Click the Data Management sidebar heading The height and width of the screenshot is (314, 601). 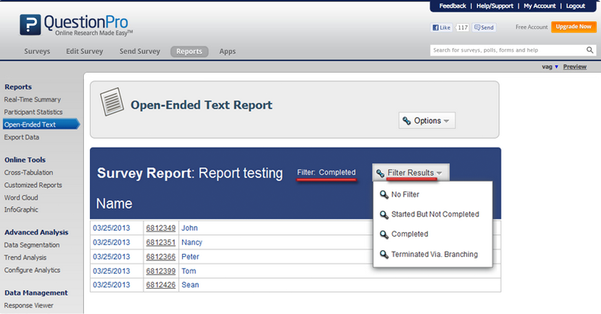click(x=36, y=293)
